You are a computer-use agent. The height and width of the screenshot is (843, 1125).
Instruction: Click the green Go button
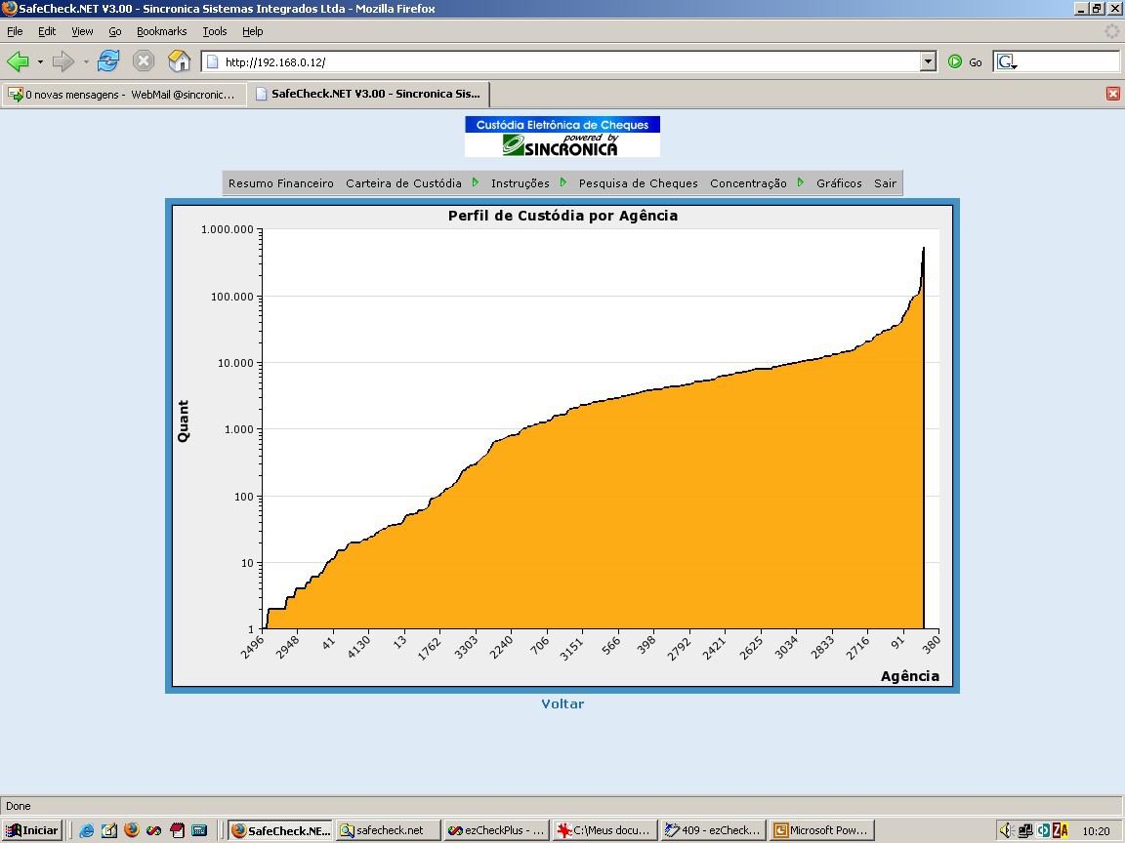coord(965,62)
